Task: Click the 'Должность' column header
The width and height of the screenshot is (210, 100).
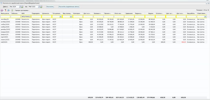Action: (46, 13)
